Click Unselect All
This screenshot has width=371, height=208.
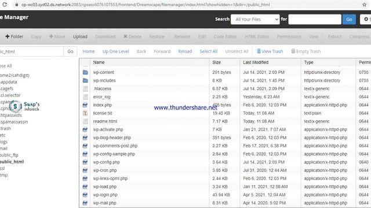237,51
